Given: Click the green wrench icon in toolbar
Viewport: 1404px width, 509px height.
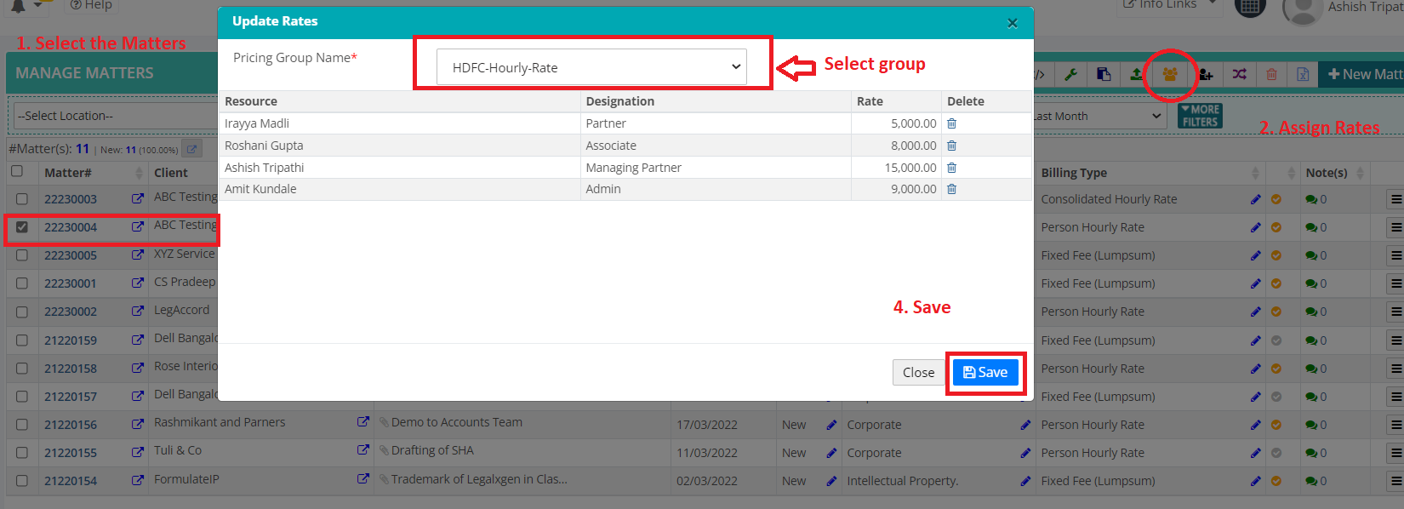Looking at the screenshot, I should (x=1070, y=75).
